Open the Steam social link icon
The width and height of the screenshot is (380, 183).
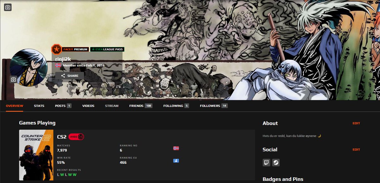click(276, 163)
